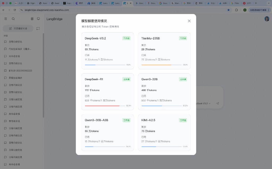Click the dashed-box multi-select icon
This screenshot has width=272, height=169.
[38, 28]
